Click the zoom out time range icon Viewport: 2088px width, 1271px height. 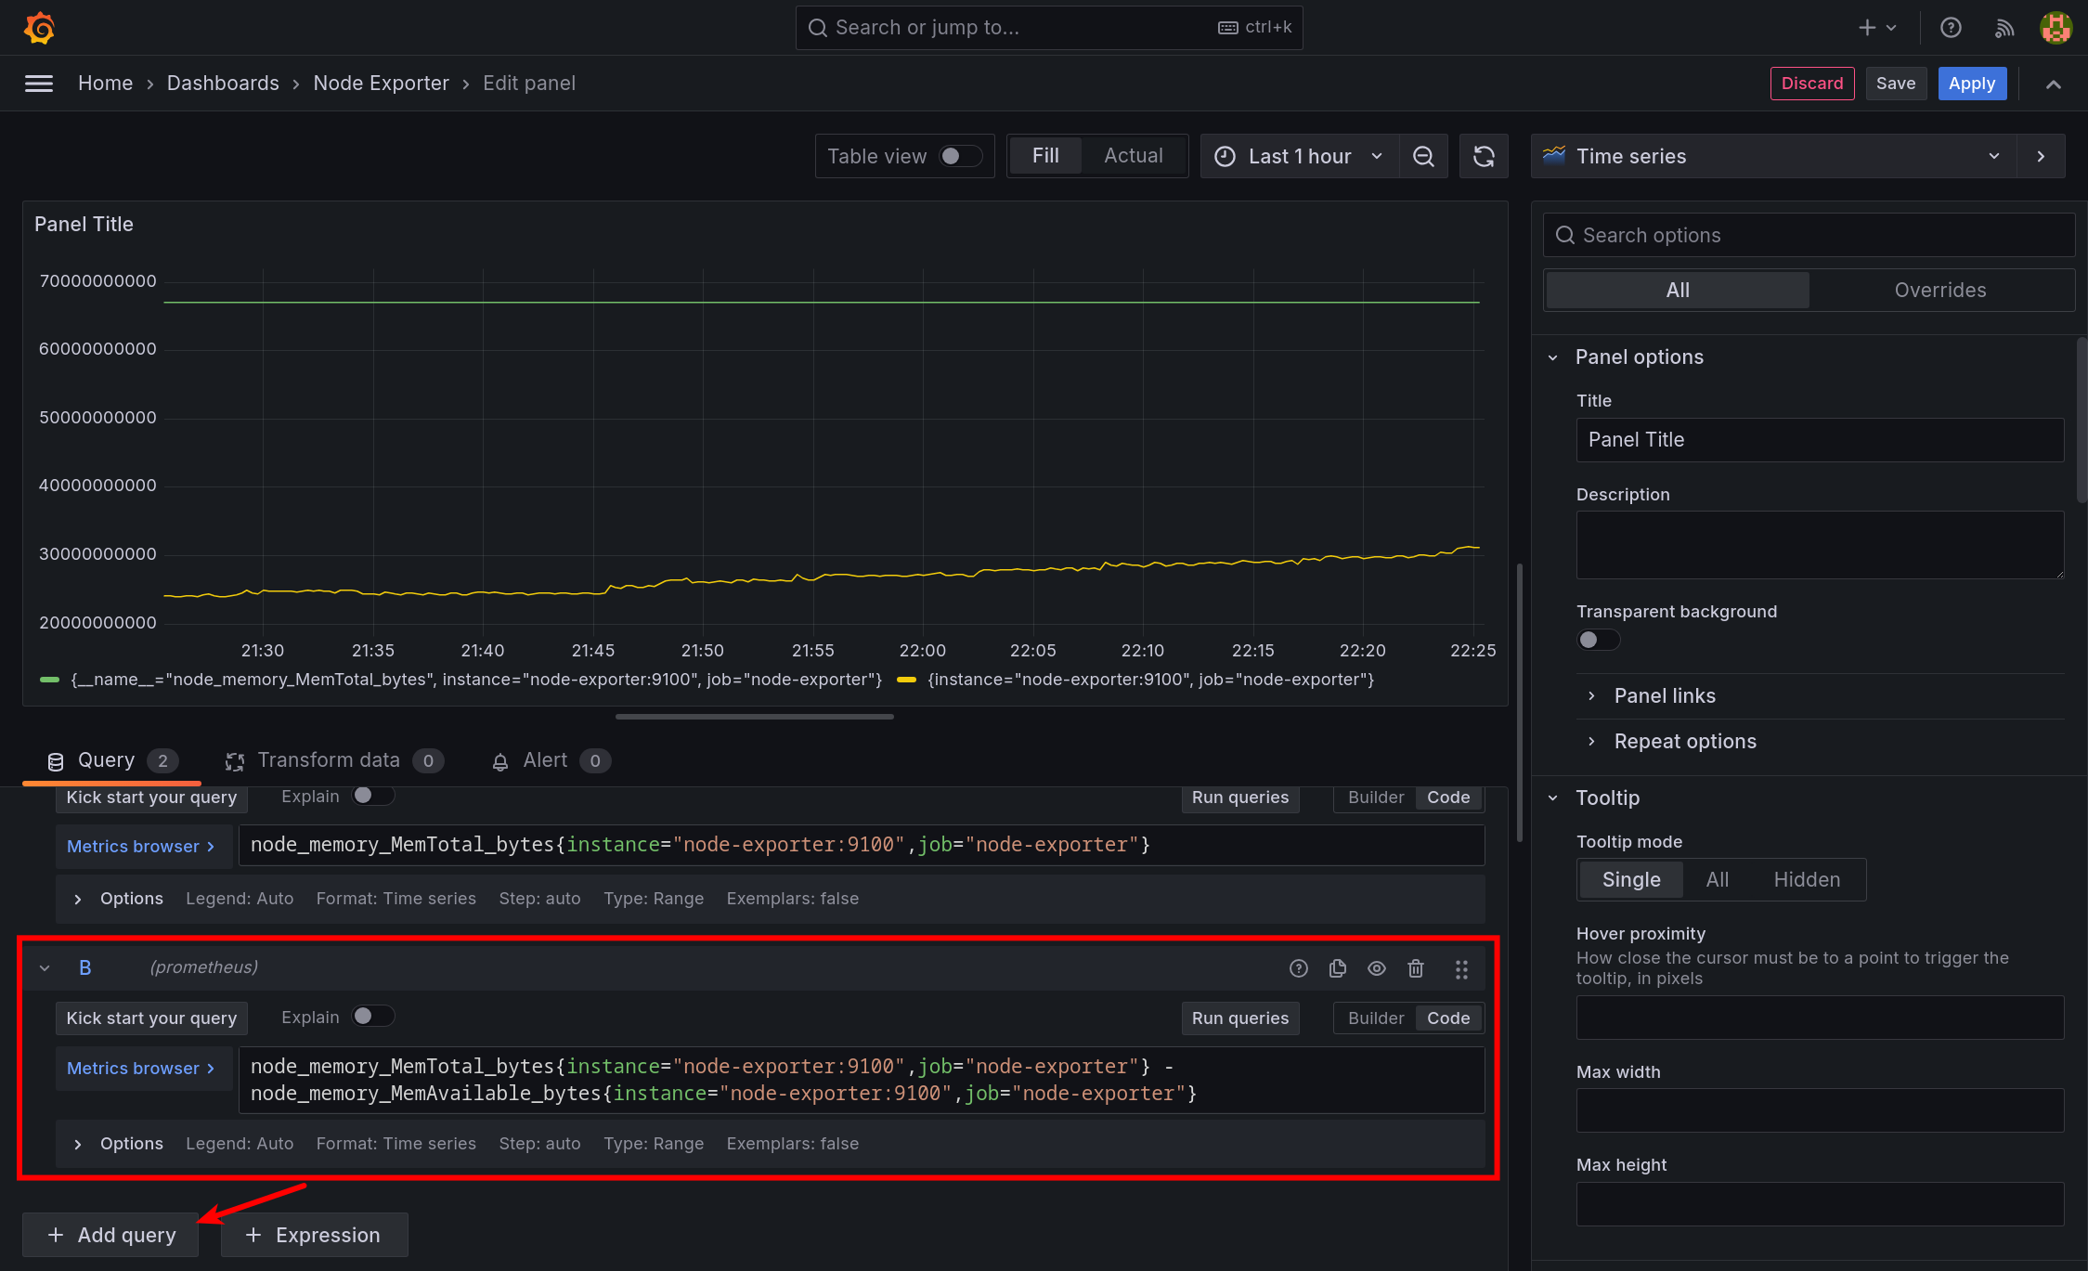[1423, 156]
